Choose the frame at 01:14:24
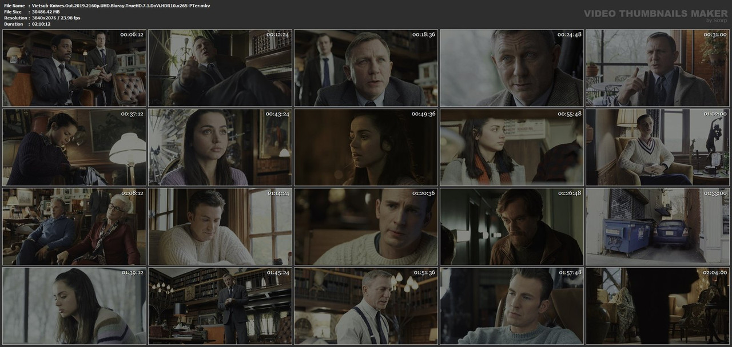This screenshot has width=732, height=347. pos(220,227)
